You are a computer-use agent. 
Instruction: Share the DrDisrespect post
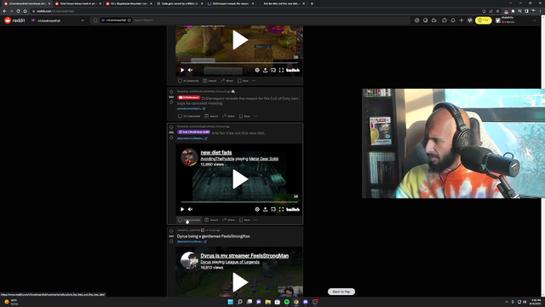click(228, 116)
